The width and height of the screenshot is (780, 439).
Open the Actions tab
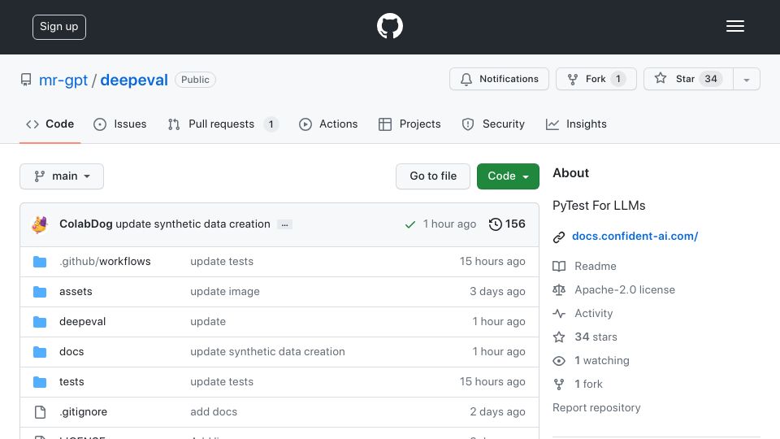coord(328,124)
